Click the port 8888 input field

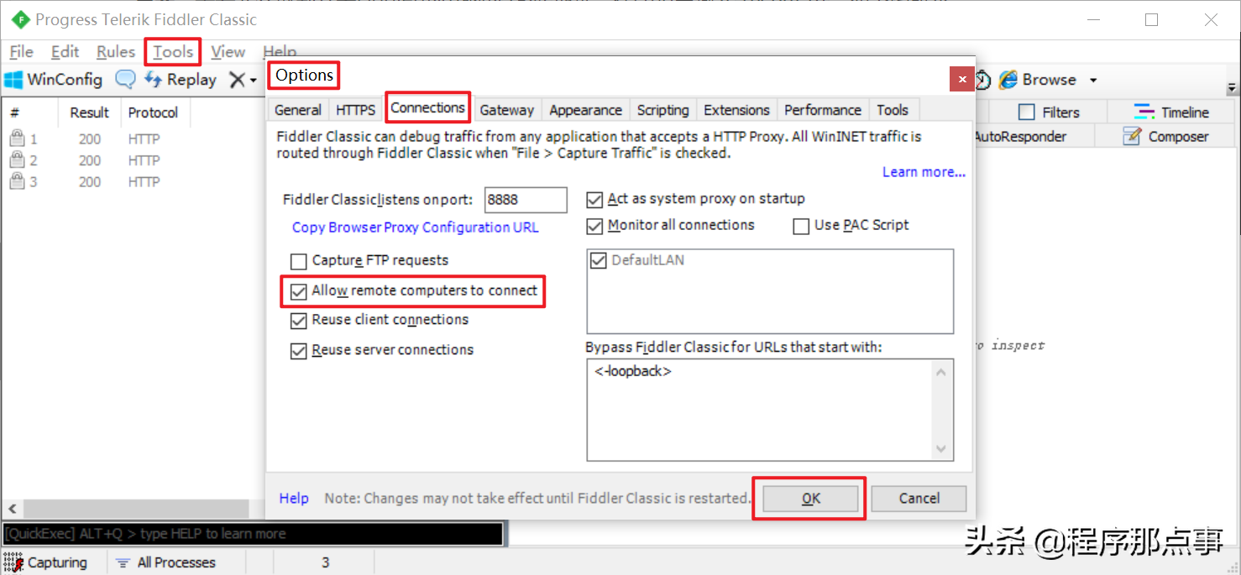526,200
